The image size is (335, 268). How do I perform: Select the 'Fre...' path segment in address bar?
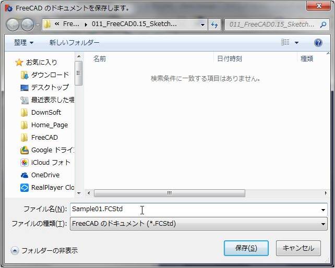tap(71, 24)
